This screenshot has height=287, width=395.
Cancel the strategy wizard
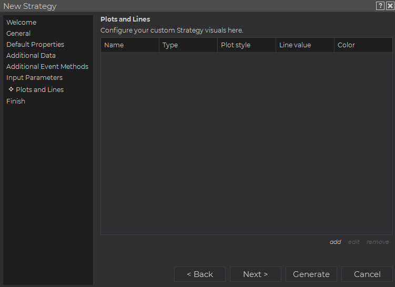coord(367,274)
